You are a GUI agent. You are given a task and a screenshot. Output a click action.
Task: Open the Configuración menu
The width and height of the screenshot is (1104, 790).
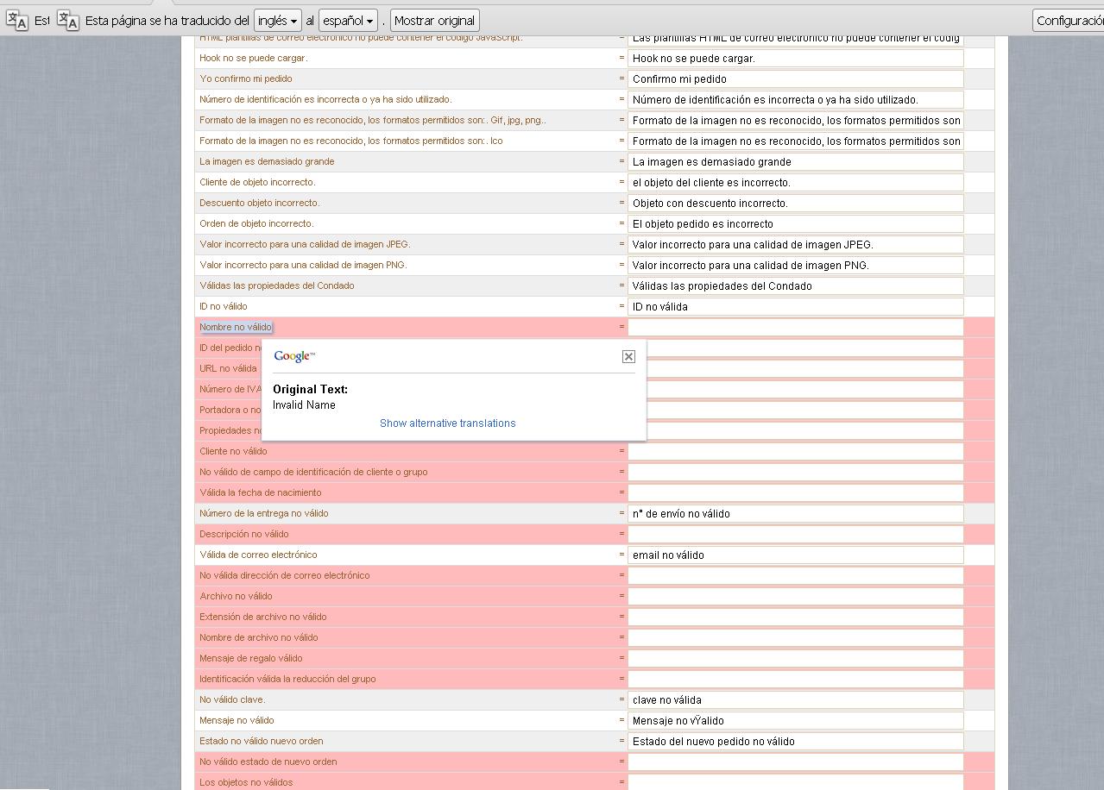coord(1069,21)
